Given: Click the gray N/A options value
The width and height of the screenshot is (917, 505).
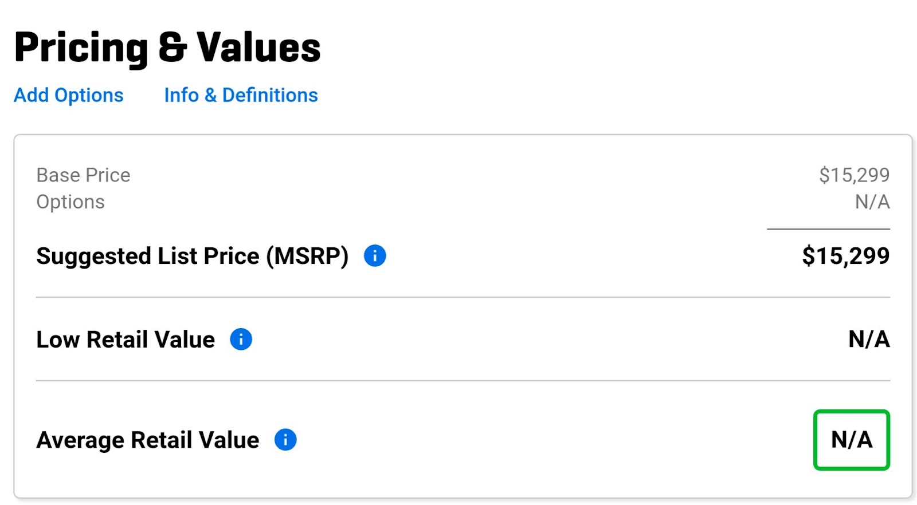Looking at the screenshot, I should 872,202.
